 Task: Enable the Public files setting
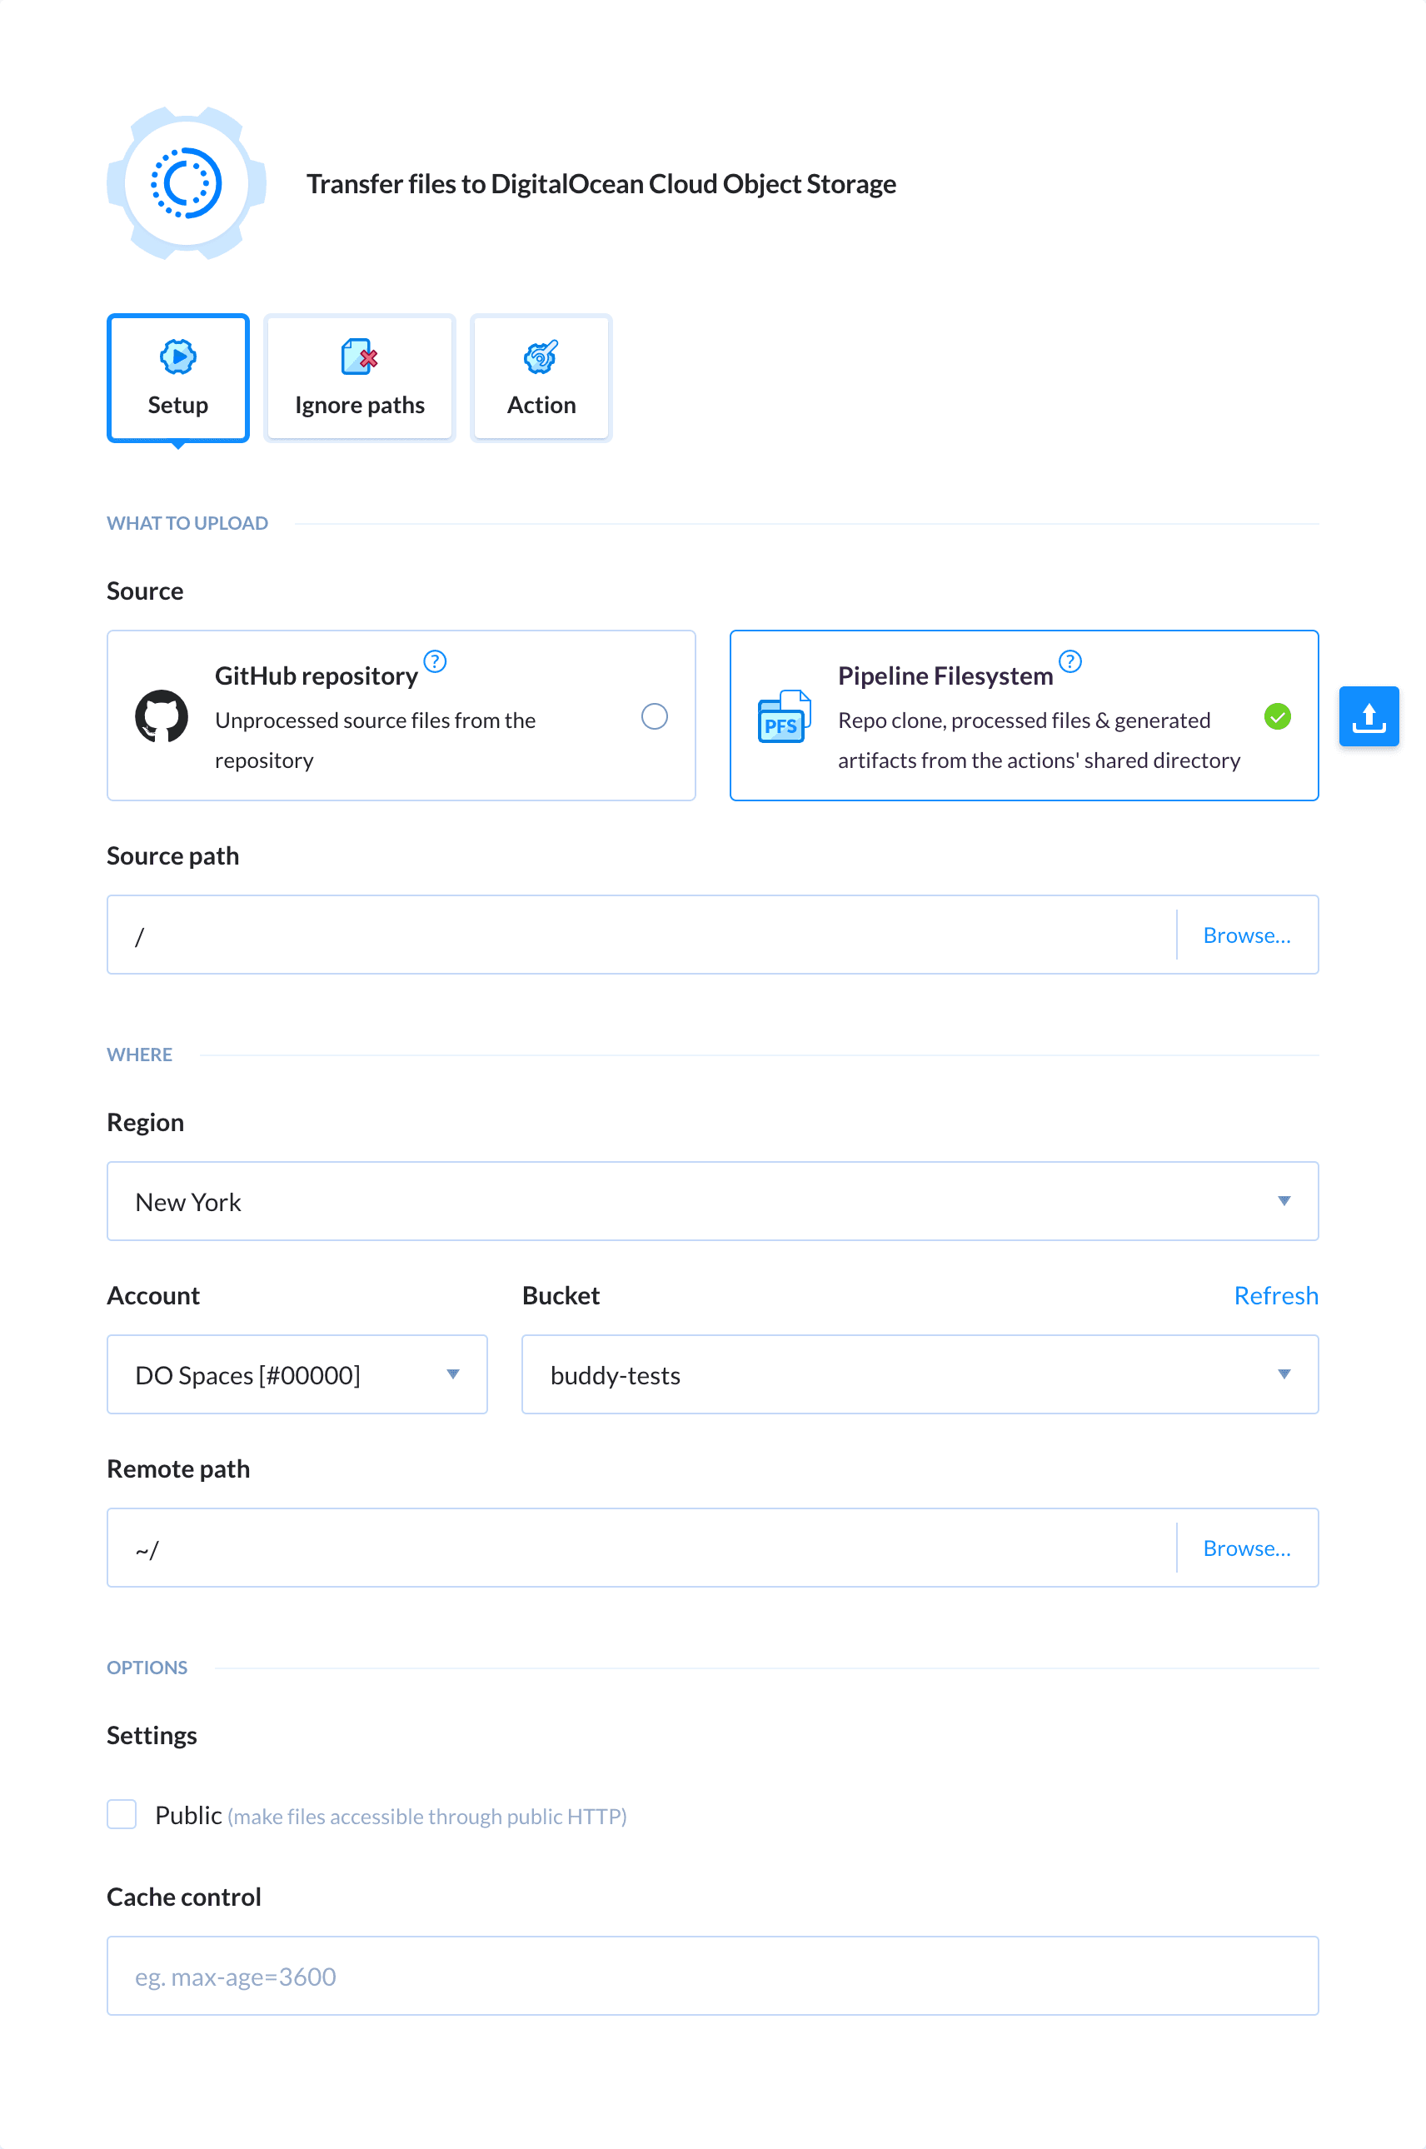121,1814
